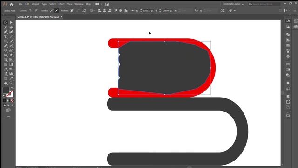Convert anchor points to corner
Viewport: 298px width, 168px height.
[31, 11]
